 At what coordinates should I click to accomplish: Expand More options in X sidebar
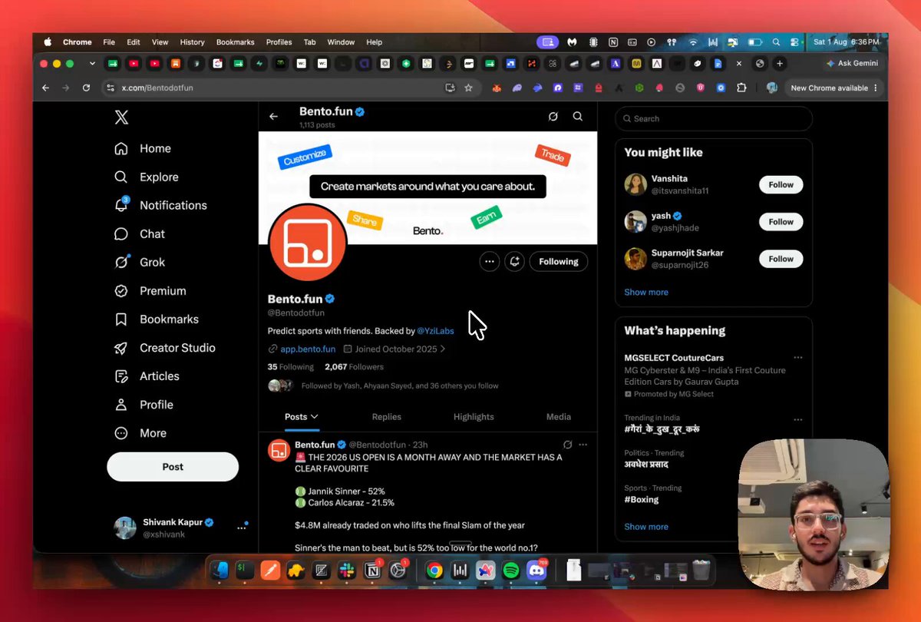[140, 433]
